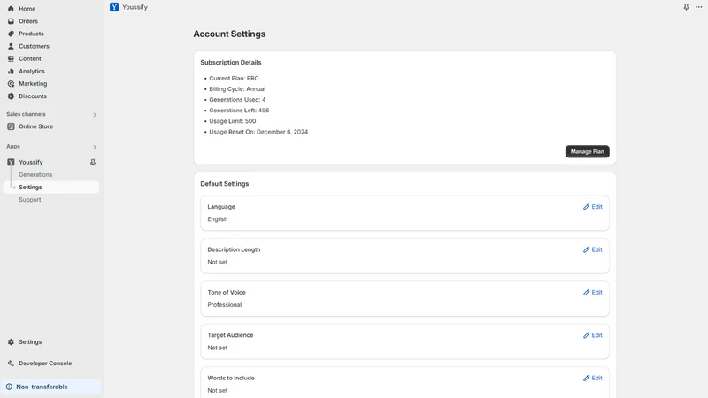Image resolution: width=708 pixels, height=398 pixels.
Task: Click 'Usage Limit: 500' line
Action: [233, 121]
